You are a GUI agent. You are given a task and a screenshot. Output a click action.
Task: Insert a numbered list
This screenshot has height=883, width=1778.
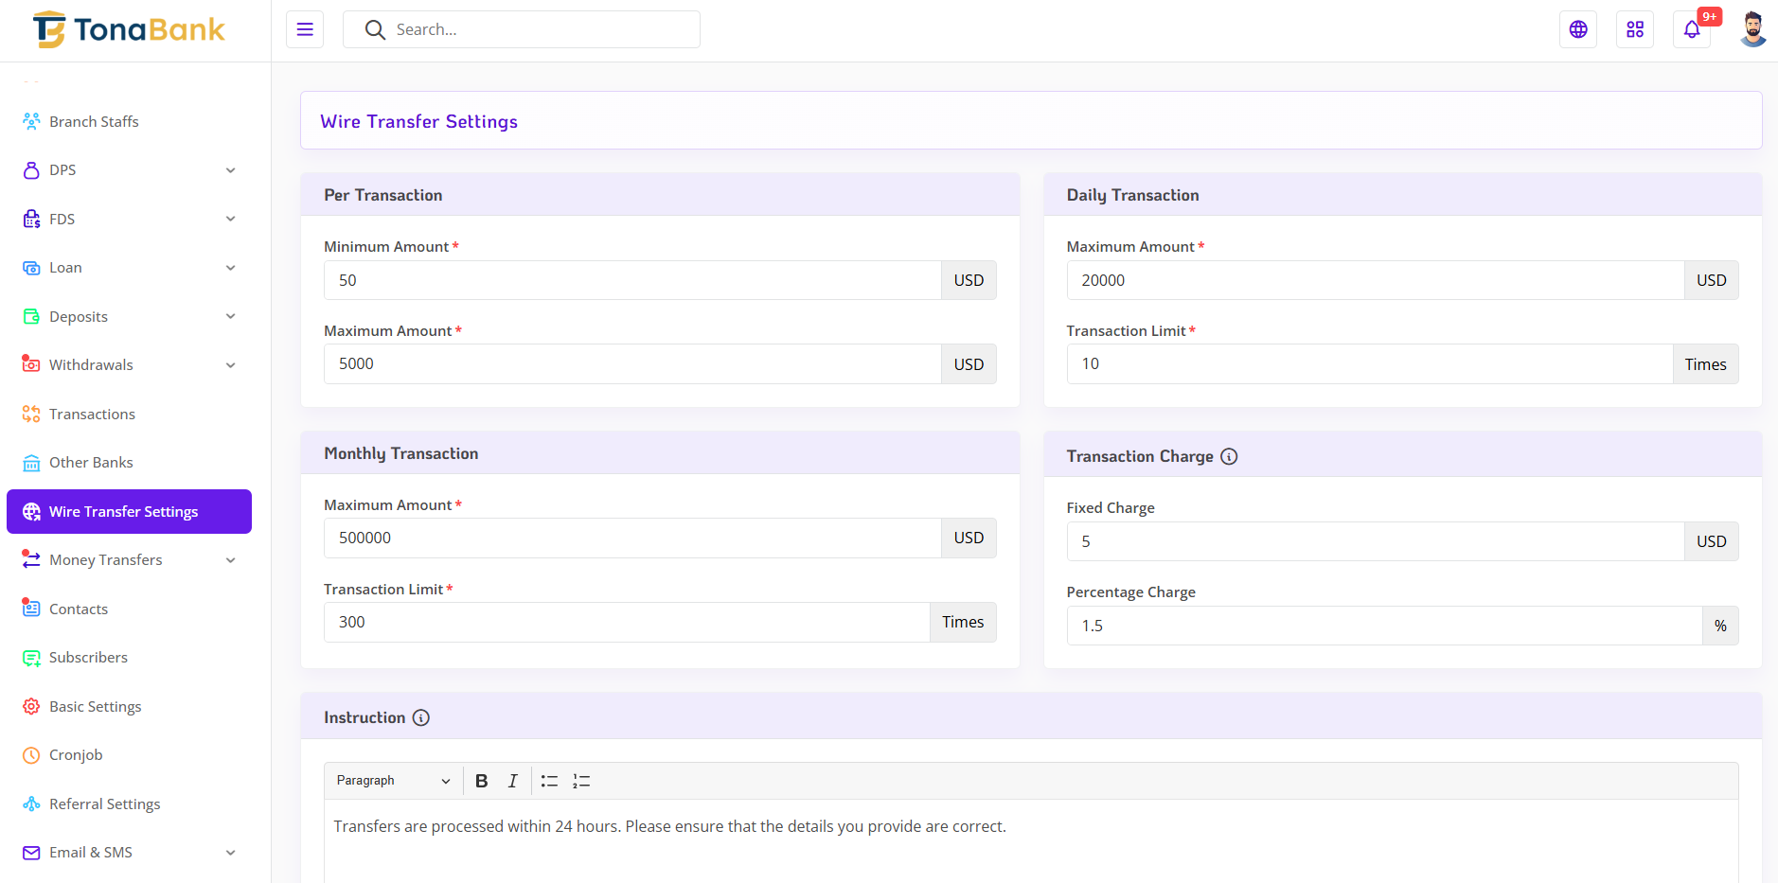(x=581, y=781)
